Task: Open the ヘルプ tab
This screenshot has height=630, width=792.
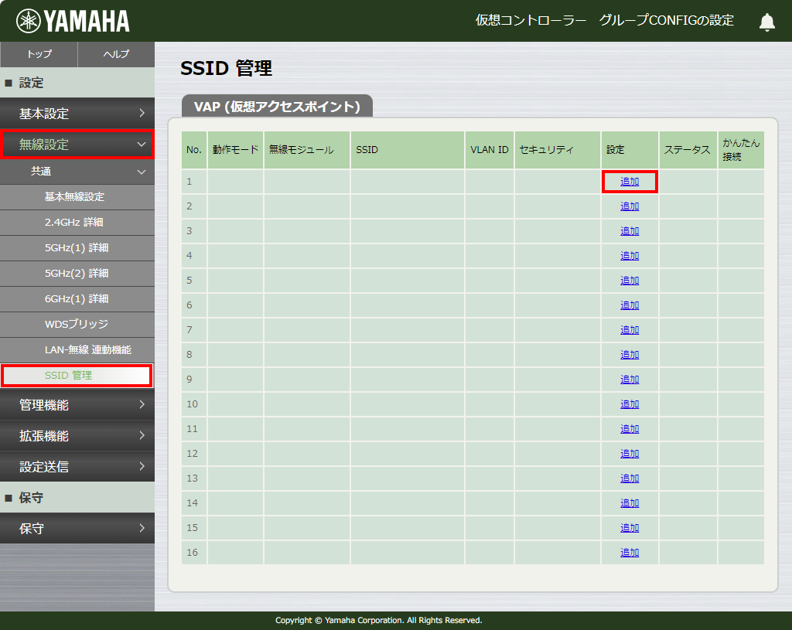Action: pos(116,54)
